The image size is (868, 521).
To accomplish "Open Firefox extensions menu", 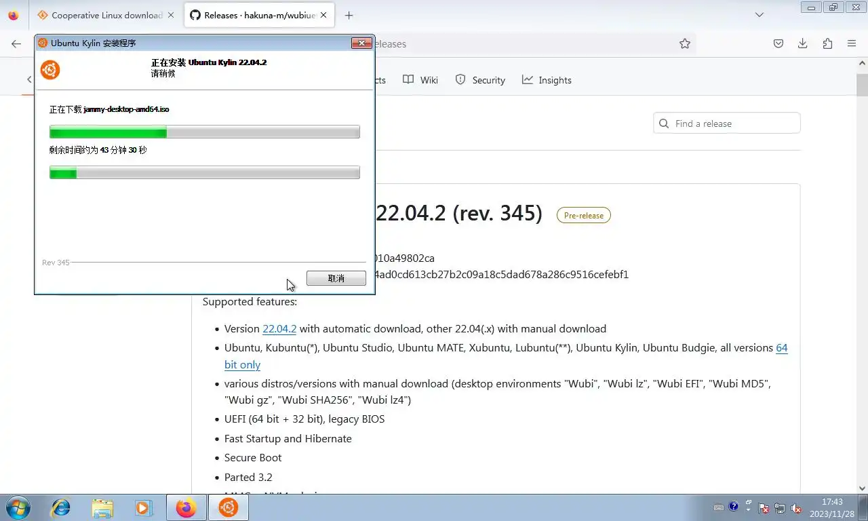I will coord(827,43).
